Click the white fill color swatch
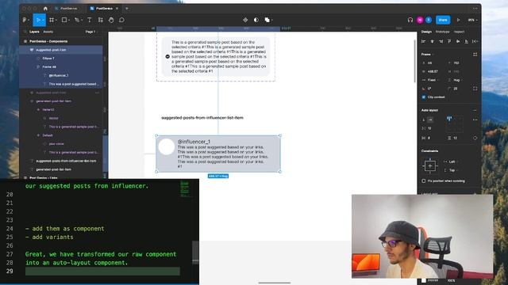Screen dimensions: 508x285 tap(424, 281)
